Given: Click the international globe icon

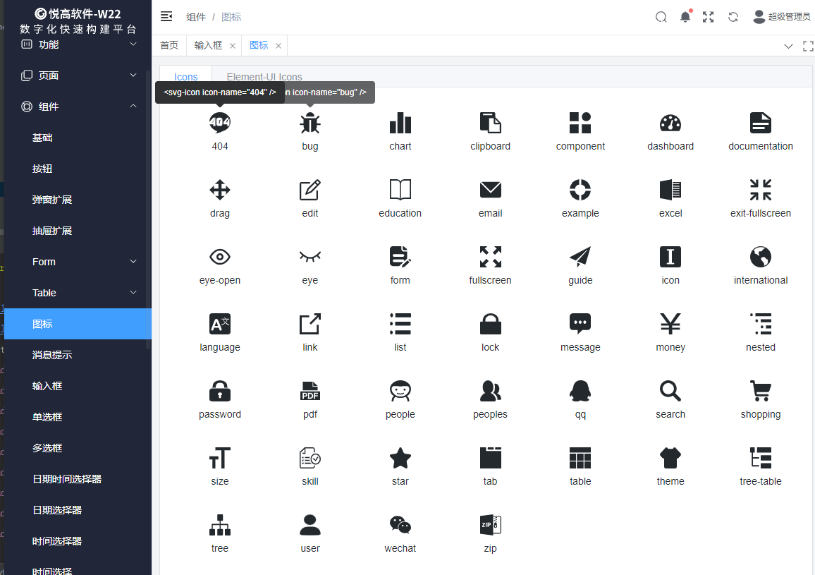Looking at the screenshot, I should click(x=760, y=258).
